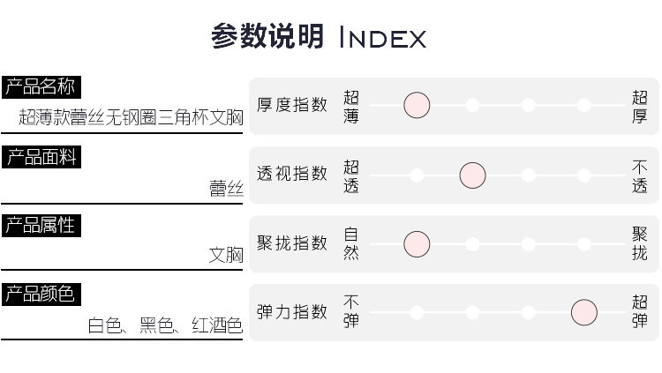Image resolution: width=662 pixels, height=373 pixels.
Task: Click the 产品名称 black label
Action: coord(41,86)
